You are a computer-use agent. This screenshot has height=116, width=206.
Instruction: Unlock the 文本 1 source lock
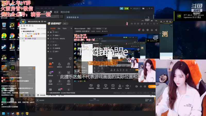click(51, 32)
